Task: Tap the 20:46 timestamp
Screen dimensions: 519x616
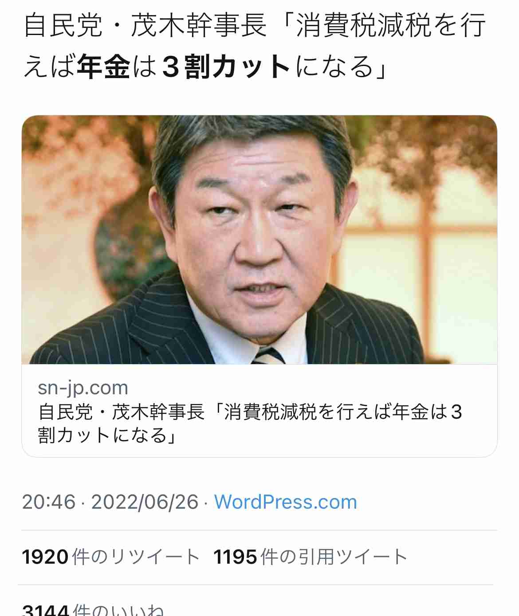Action: pyautogui.click(x=49, y=502)
